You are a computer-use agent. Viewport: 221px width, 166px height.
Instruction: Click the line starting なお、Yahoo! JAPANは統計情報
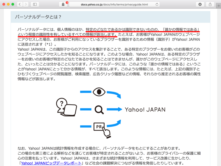(x=99, y=148)
